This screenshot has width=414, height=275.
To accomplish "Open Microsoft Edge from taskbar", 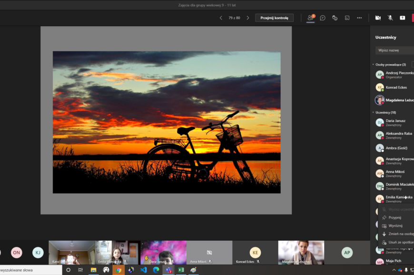I will [x=156, y=270].
